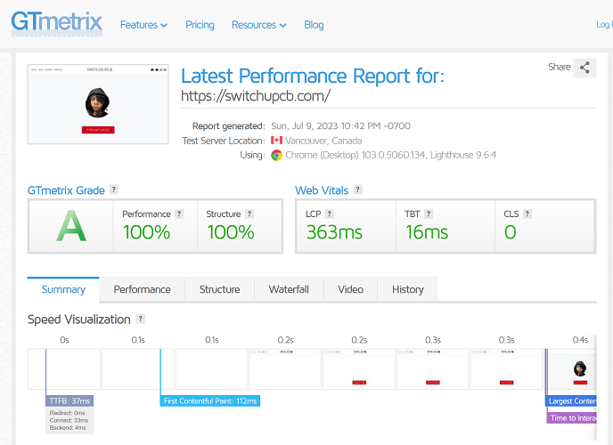Click the CLS help question mark
613x445 pixels.
tap(527, 214)
